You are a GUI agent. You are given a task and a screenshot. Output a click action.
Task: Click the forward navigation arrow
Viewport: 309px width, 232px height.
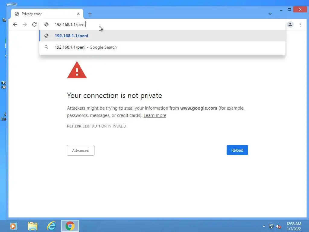tap(25, 24)
